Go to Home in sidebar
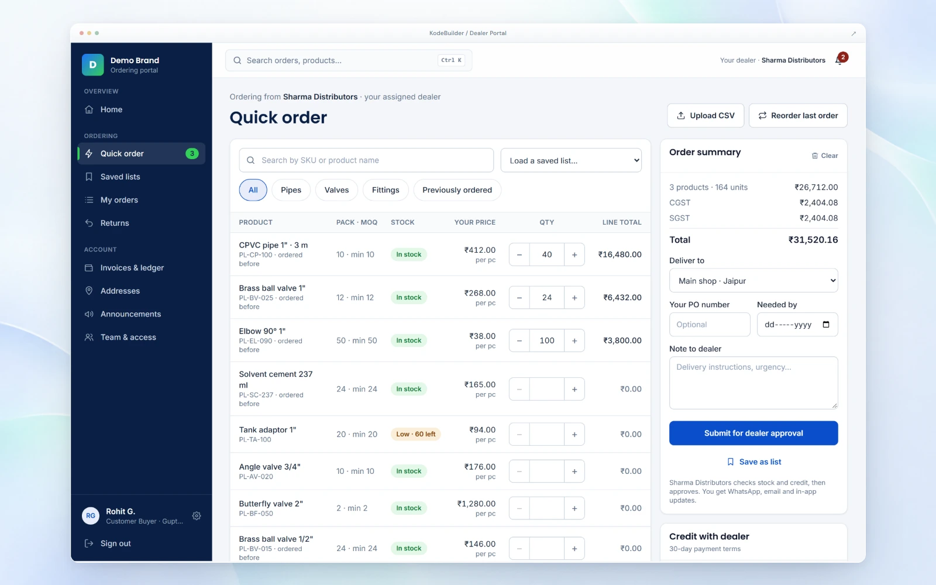Viewport: 936px width, 585px height. pyautogui.click(x=141, y=109)
